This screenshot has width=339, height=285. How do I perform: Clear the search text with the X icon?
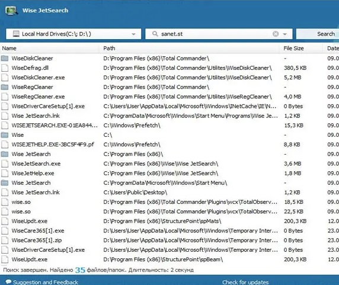tap(276, 34)
